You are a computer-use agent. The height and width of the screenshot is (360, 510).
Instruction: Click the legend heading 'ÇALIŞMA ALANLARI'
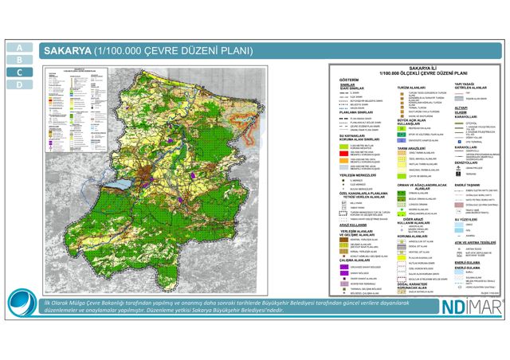click(x=355, y=260)
